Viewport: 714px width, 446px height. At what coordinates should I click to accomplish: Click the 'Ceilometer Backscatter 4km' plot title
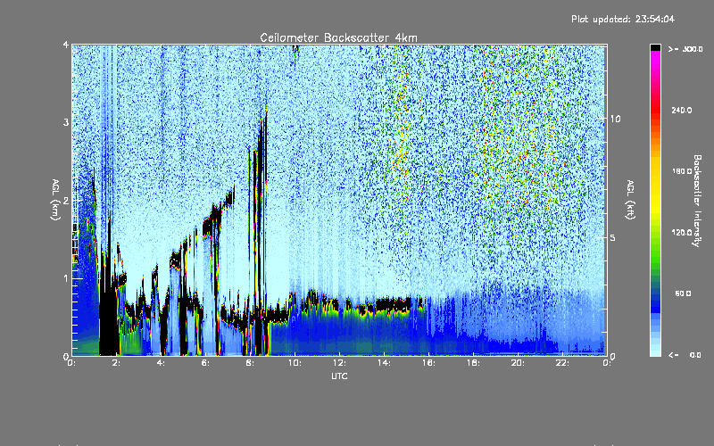pyautogui.click(x=338, y=37)
